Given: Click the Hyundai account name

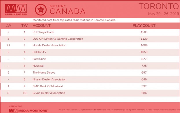Looking at the screenshot, I should [38, 66].
